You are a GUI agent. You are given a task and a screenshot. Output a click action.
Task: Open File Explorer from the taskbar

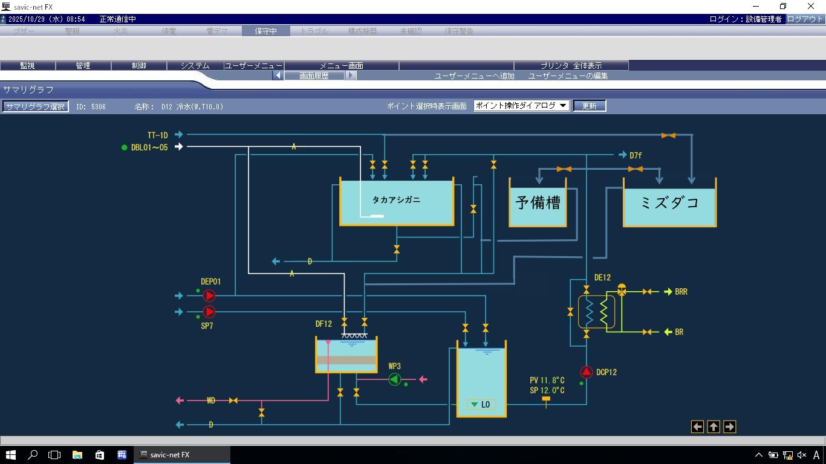tap(77, 455)
